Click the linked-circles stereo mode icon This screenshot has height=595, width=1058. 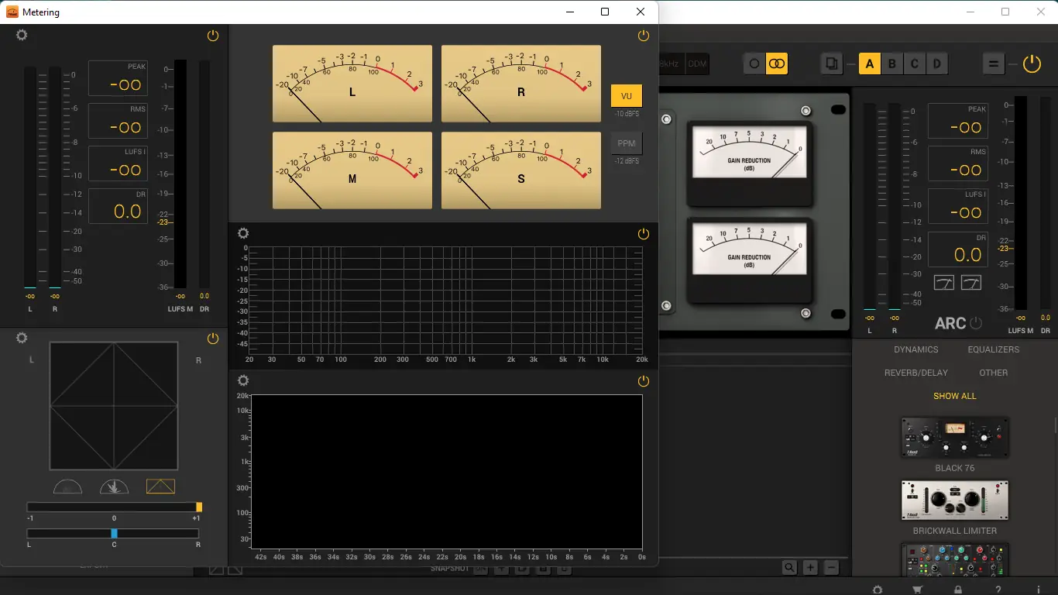pos(777,64)
